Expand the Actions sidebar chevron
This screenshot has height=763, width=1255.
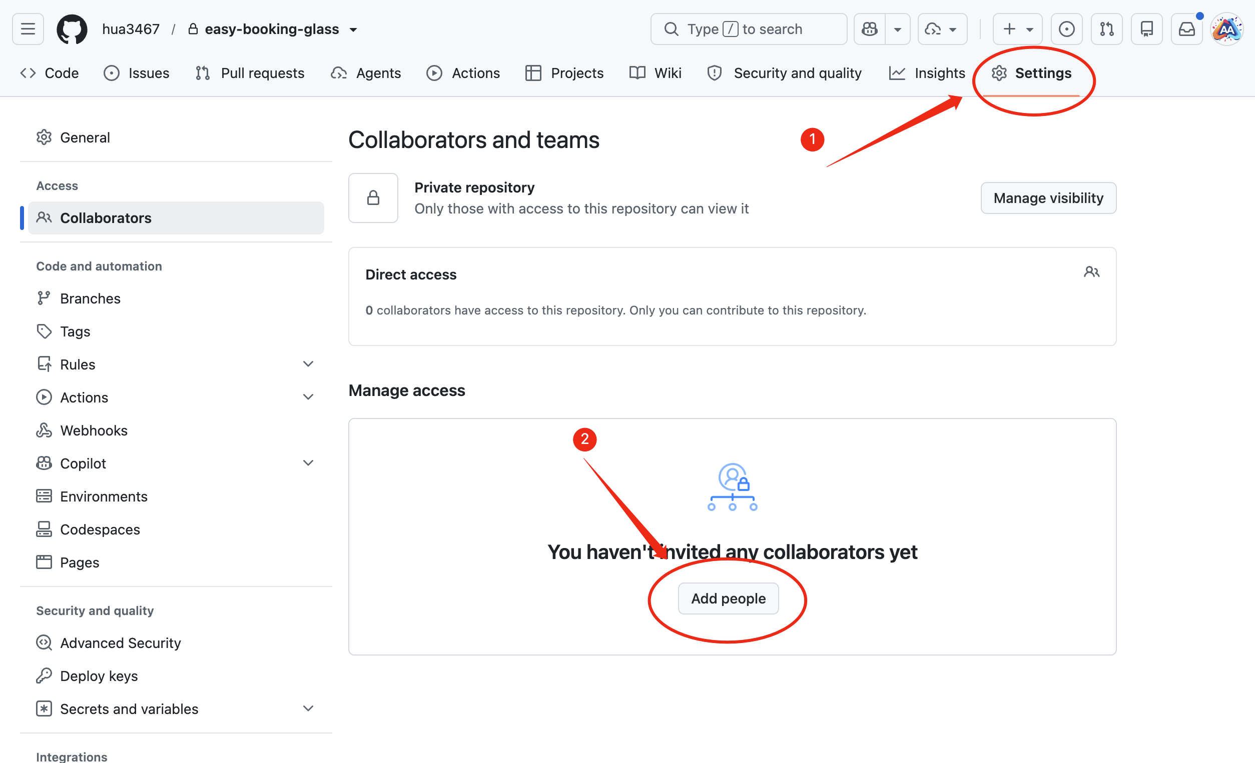point(308,397)
